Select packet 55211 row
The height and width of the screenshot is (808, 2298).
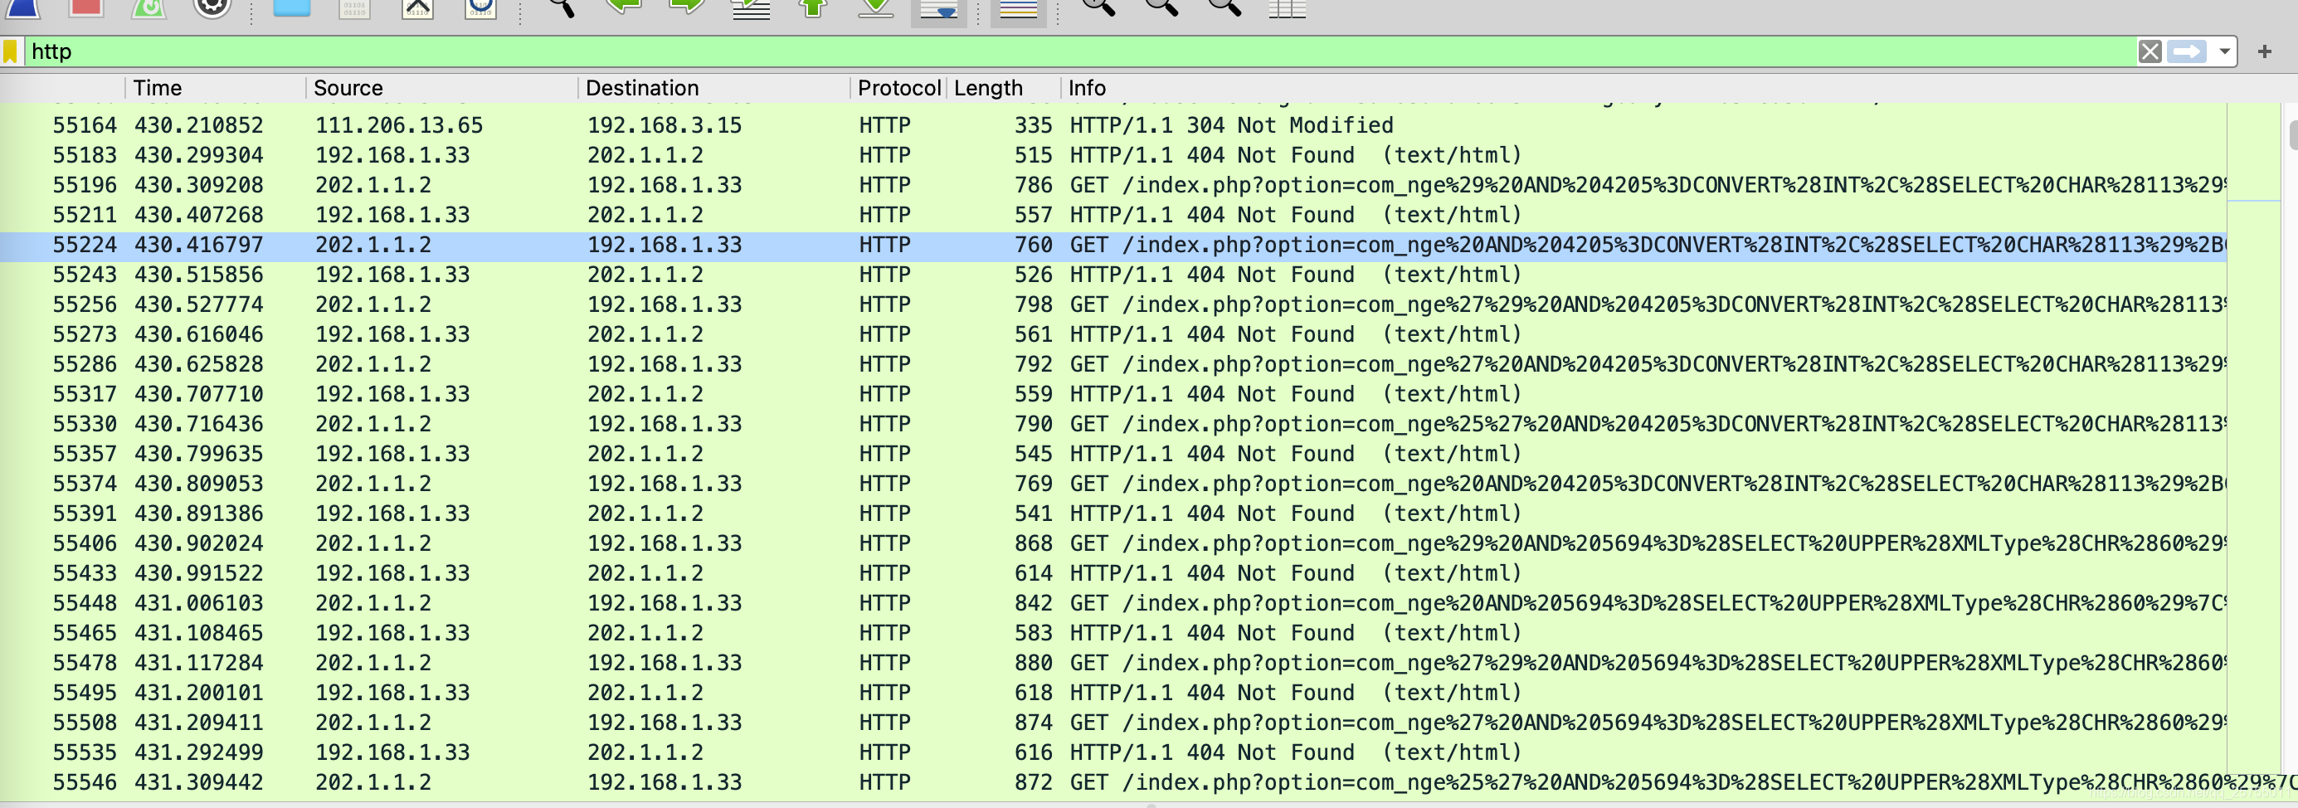(x=1113, y=215)
